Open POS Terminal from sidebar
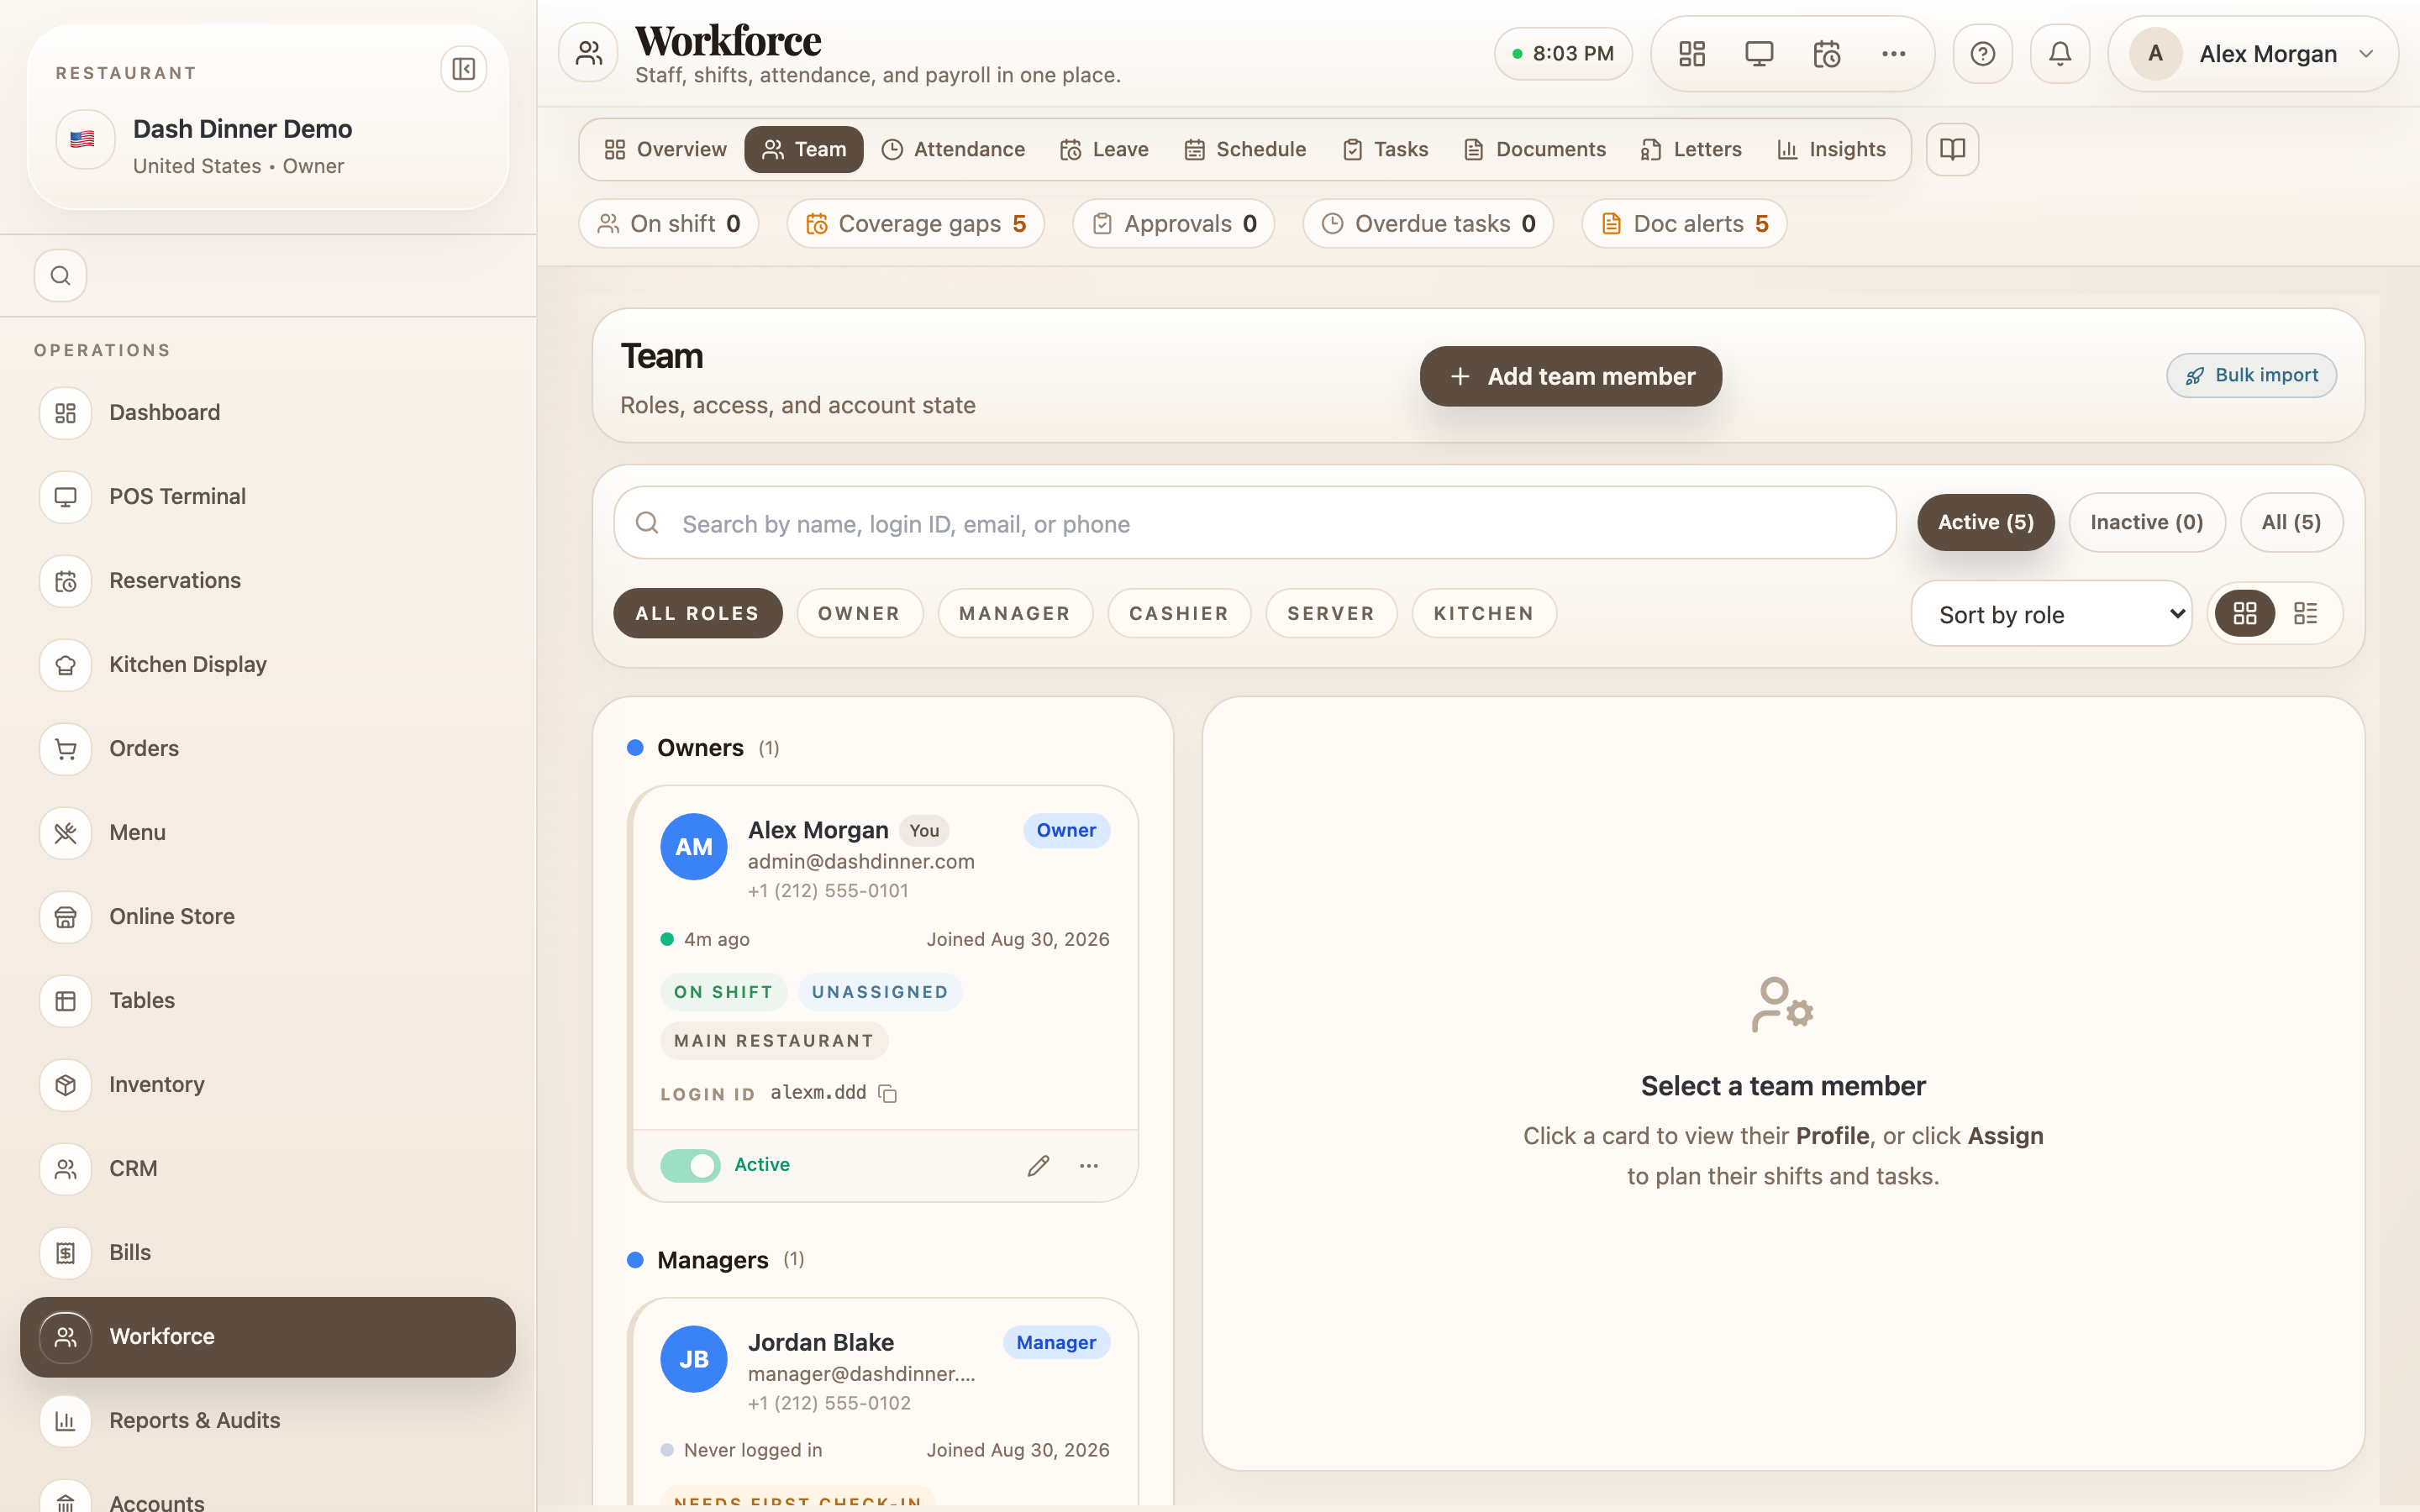Image resolution: width=2420 pixels, height=1512 pixels. 268,497
